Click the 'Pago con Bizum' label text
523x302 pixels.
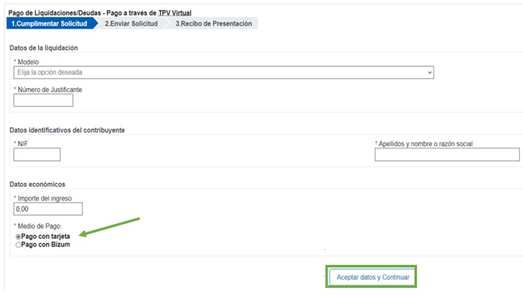coord(45,245)
